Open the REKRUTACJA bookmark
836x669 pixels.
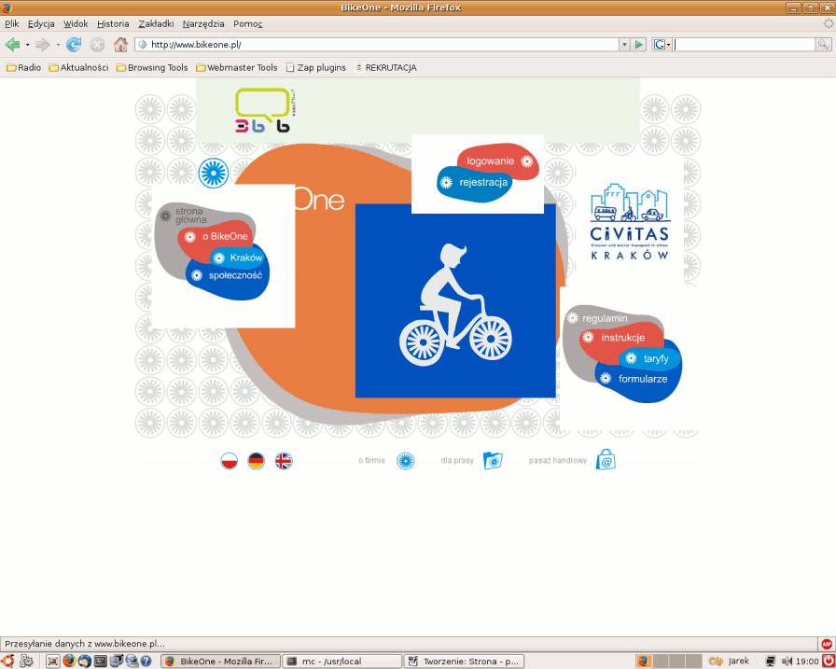click(x=385, y=68)
